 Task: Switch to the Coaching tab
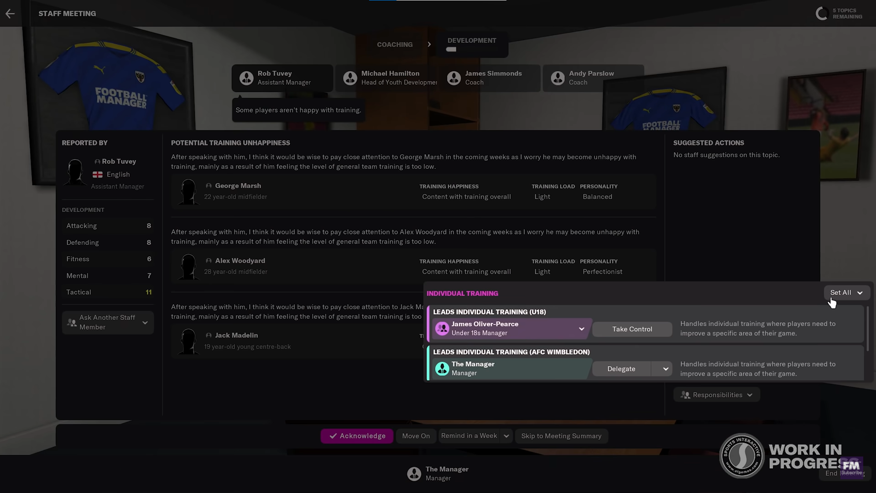coord(395,44)
